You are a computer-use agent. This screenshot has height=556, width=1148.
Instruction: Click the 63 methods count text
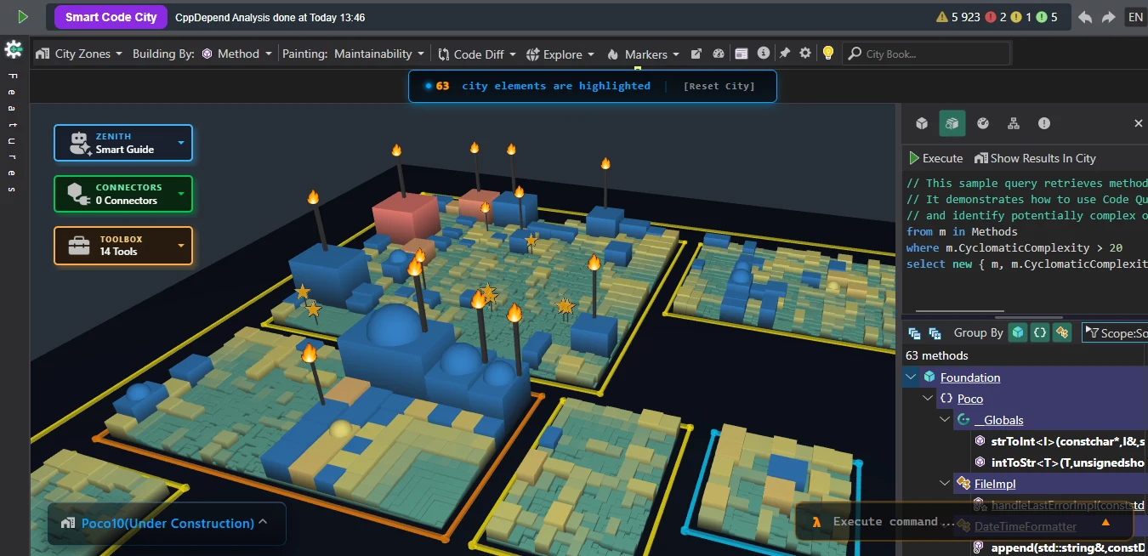pyautogui.click(x=937, y=355)
